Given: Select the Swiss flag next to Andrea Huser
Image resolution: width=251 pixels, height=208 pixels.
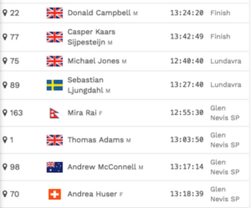Looking at the screenshot, I should [x=55, y=194].
